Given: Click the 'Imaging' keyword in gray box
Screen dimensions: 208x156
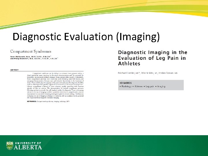Looking at the screenshot, I should [161, 86].
